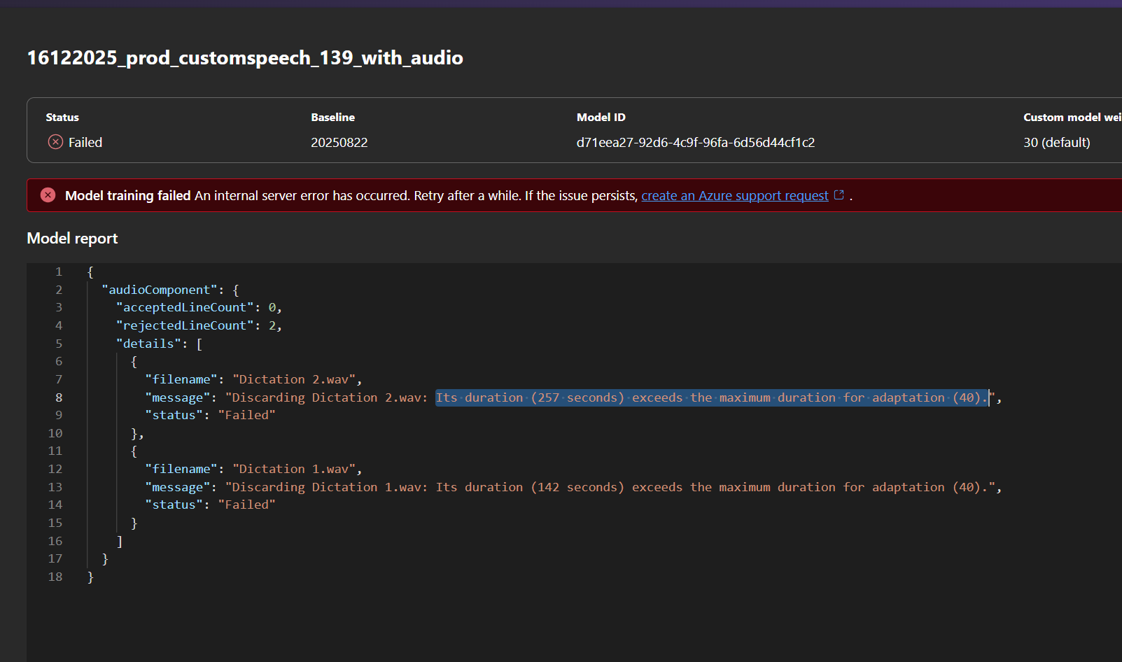Click the "status": "Failed" text on line 14
Screen dimensions: 1122x662
211,505
